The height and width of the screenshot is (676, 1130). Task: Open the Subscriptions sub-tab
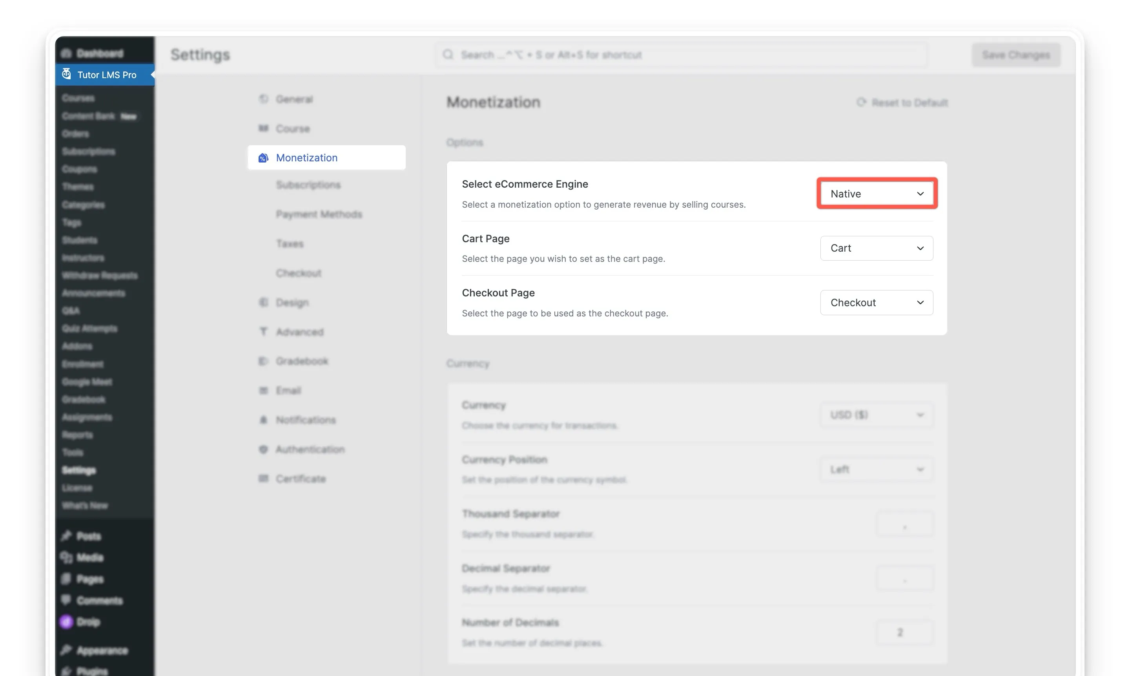[x=308, y=185]
